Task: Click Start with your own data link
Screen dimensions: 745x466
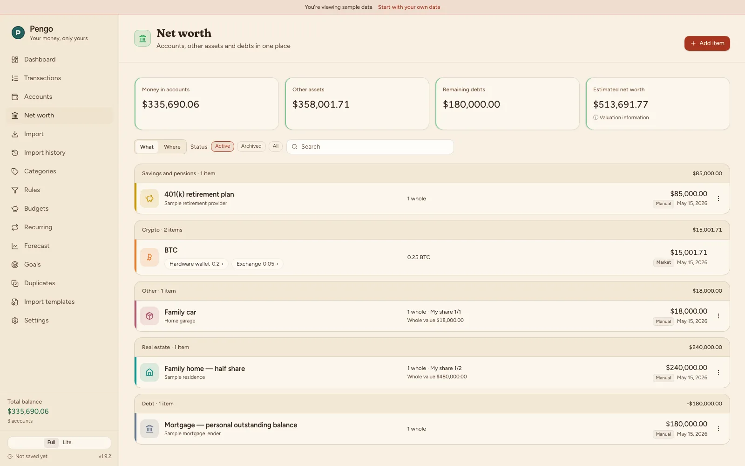Action: (x=409, y=7)
